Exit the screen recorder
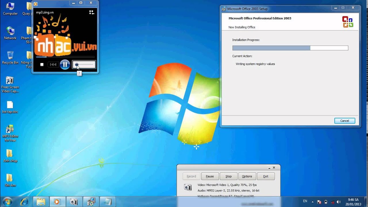Image resolution: width=368 pixels, height=207 pixels. click(x=266, y=176)
